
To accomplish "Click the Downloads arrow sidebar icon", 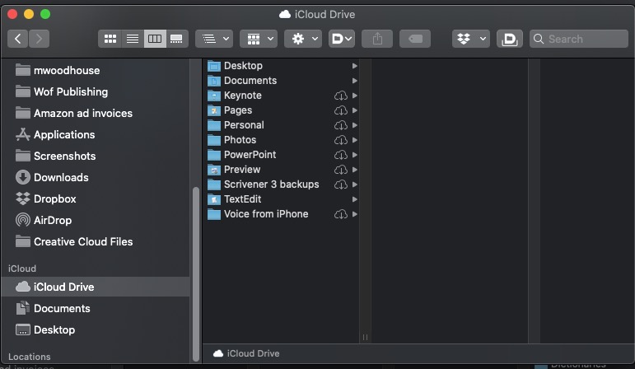I will coord(23,177).
